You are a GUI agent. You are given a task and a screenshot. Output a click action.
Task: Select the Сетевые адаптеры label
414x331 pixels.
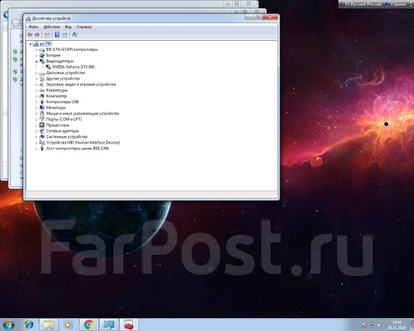(x=63, y=131)
